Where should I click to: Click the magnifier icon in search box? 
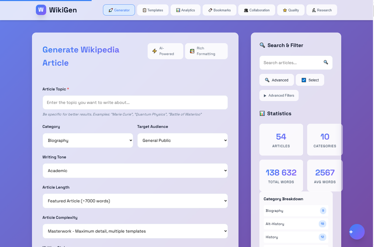326,62
